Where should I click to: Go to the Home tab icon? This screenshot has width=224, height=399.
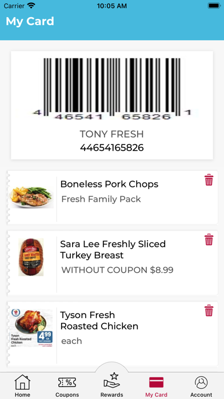22,382
